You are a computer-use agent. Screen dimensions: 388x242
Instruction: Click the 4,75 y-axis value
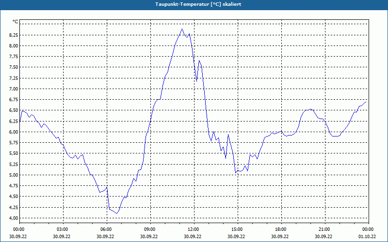[14, 186]
